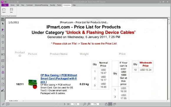
Task: Open the Security ribbon tab
Action: [52, 5]
